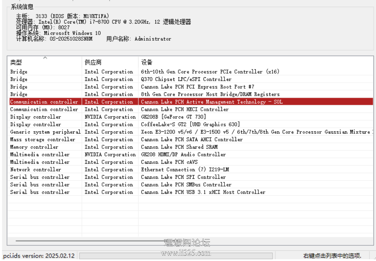Select the Ethernet Connection (7) I219-LM row
The width and height of the screenshot is (376, 261).
point(185,170)
